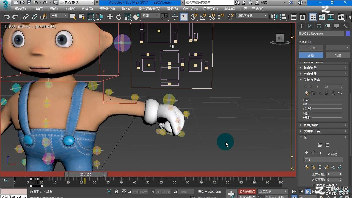Click Load layer folder icon
The width and height of the screenshot is (352, 198).
coord(320,145)
